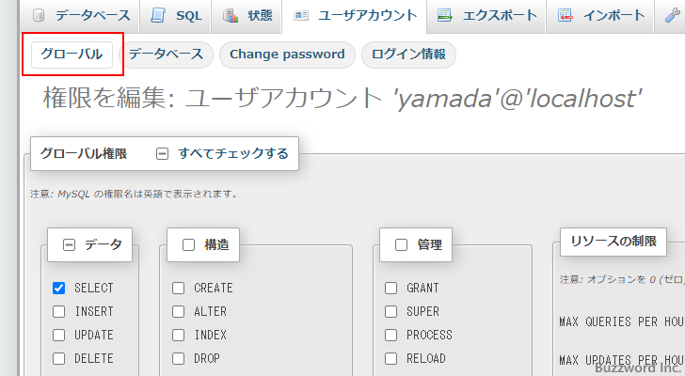Toggle the データ group checkbox
This screenshot has height=376, width=685.
coord(69,244)
